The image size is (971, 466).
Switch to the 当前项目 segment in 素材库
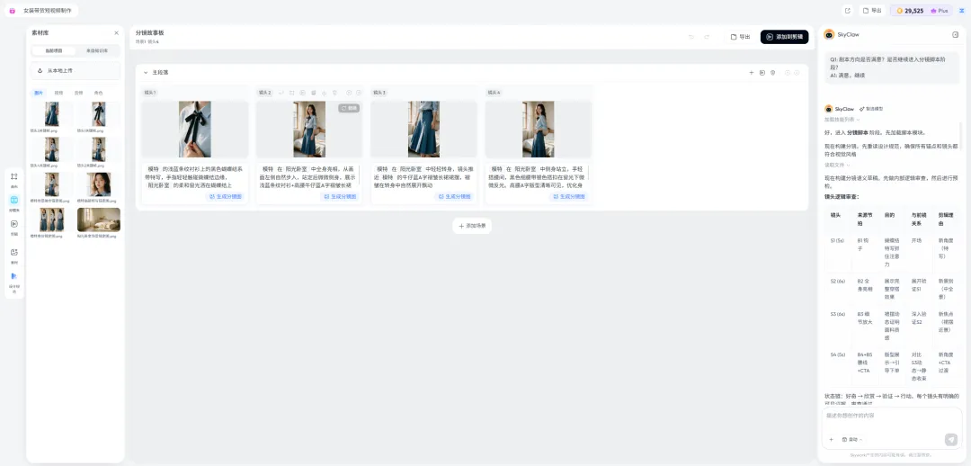pos(54,50)
